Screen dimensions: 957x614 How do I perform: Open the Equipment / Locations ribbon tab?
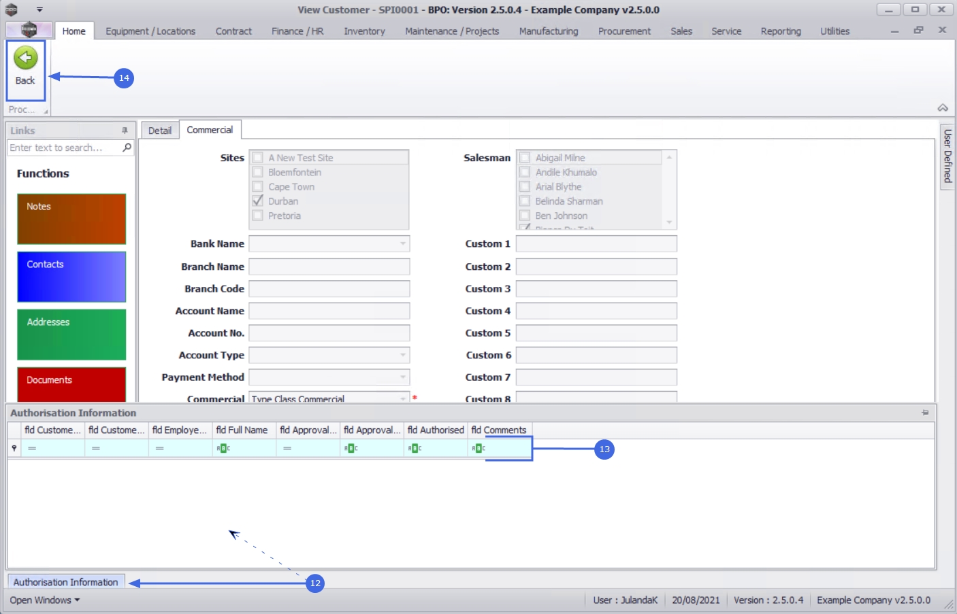coord(150,31)
